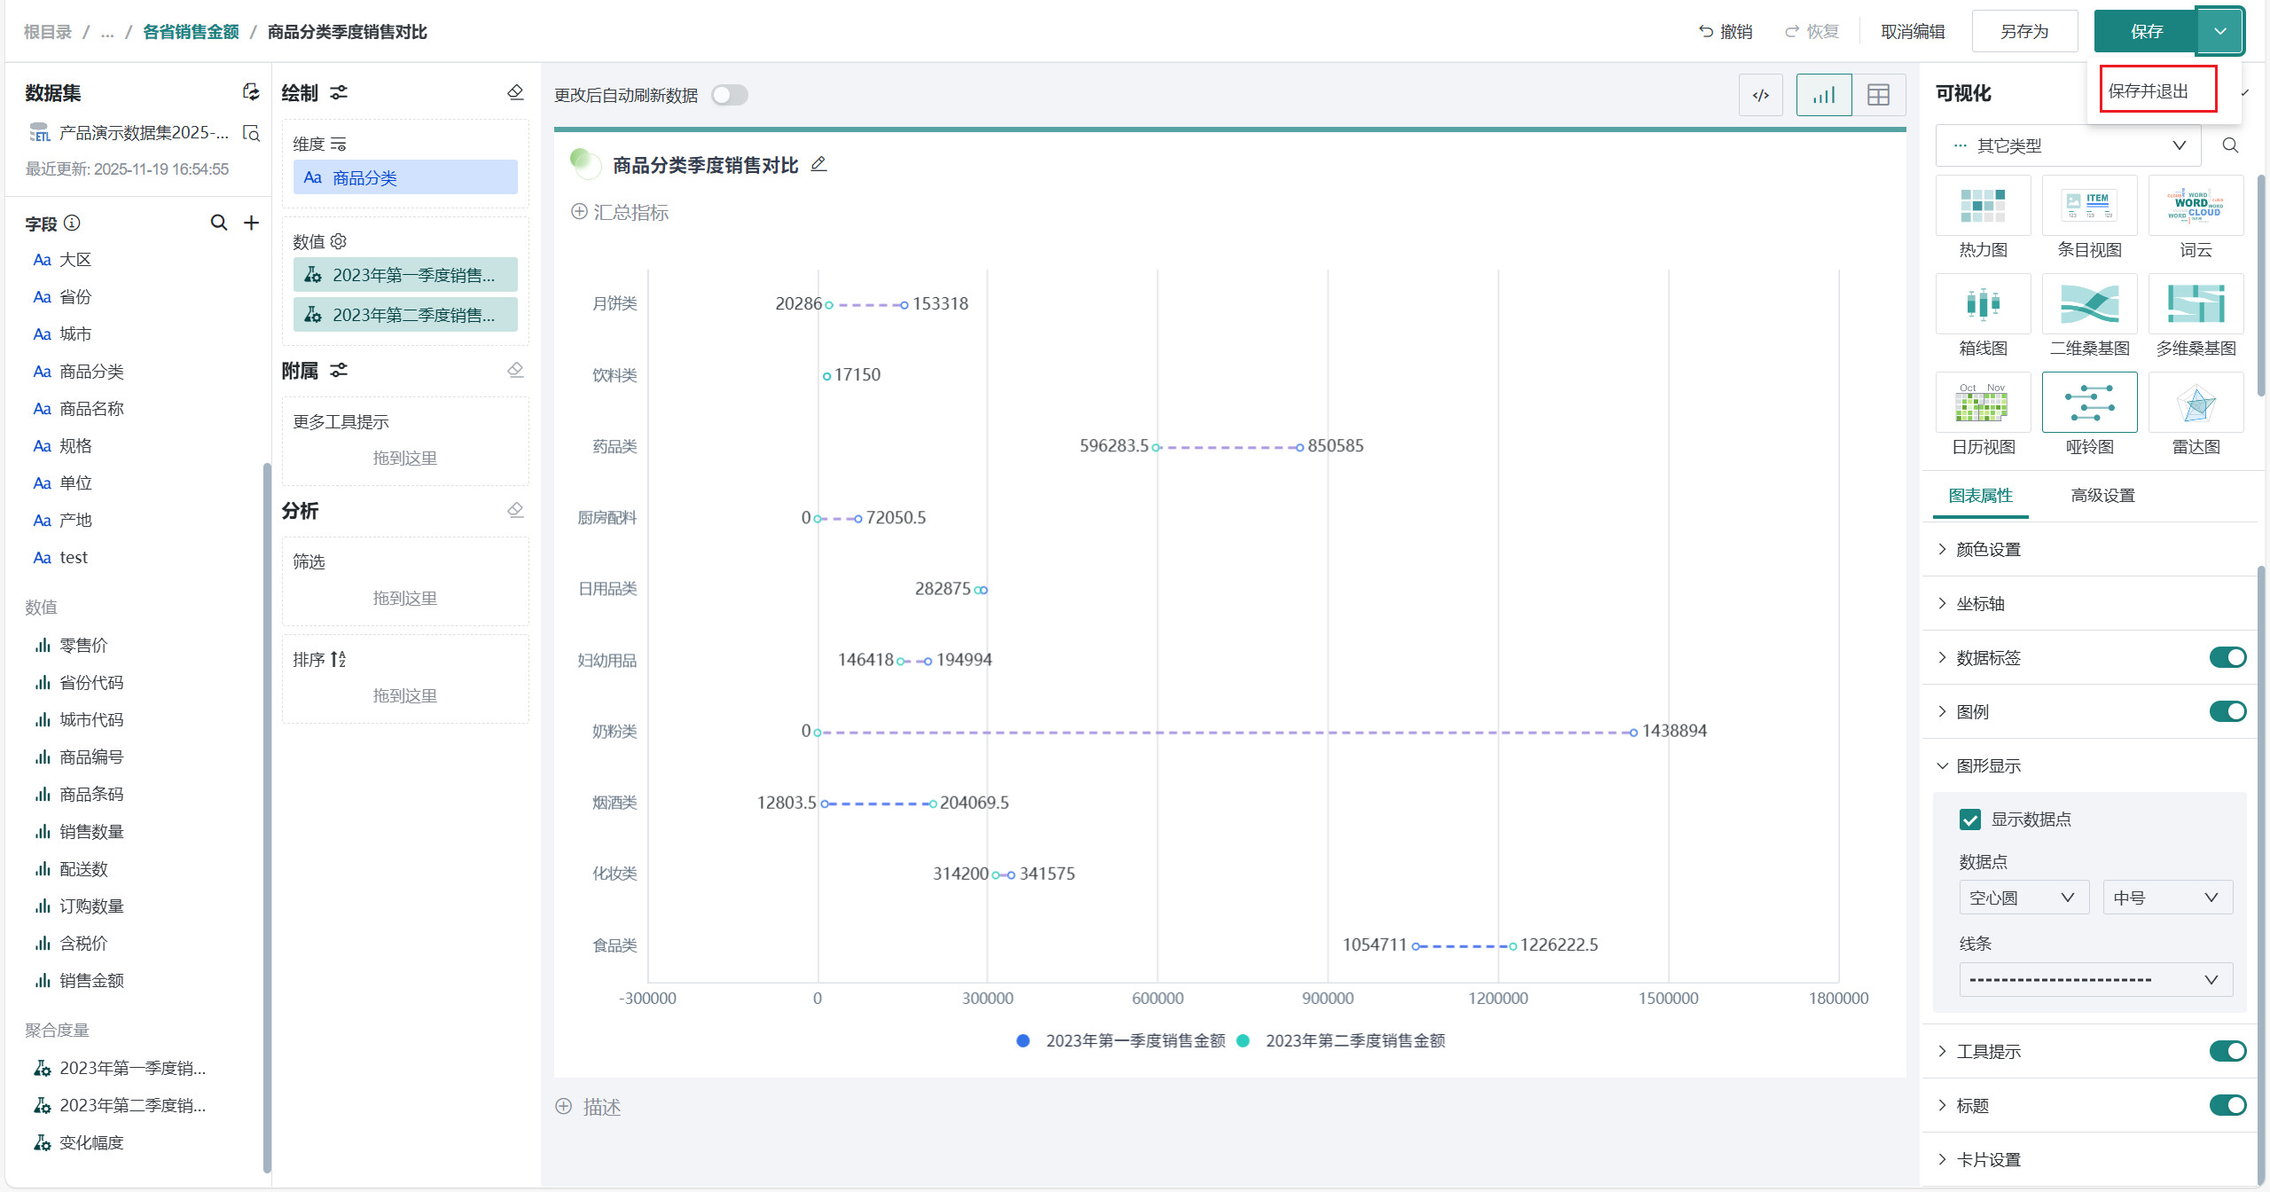Click the 取消编辑 button
The image size is (2270, 1192).
1913,32
